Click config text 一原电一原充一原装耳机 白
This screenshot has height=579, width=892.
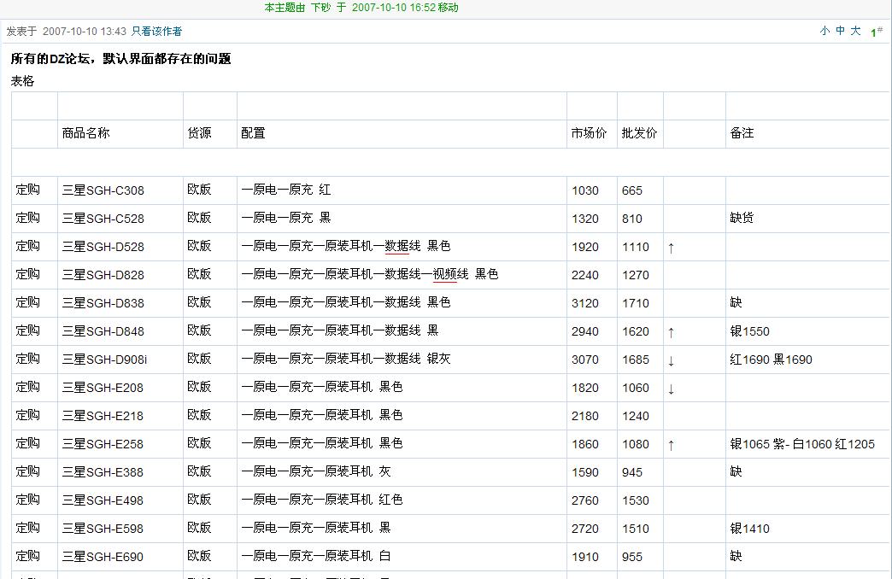tap(316, 556)
